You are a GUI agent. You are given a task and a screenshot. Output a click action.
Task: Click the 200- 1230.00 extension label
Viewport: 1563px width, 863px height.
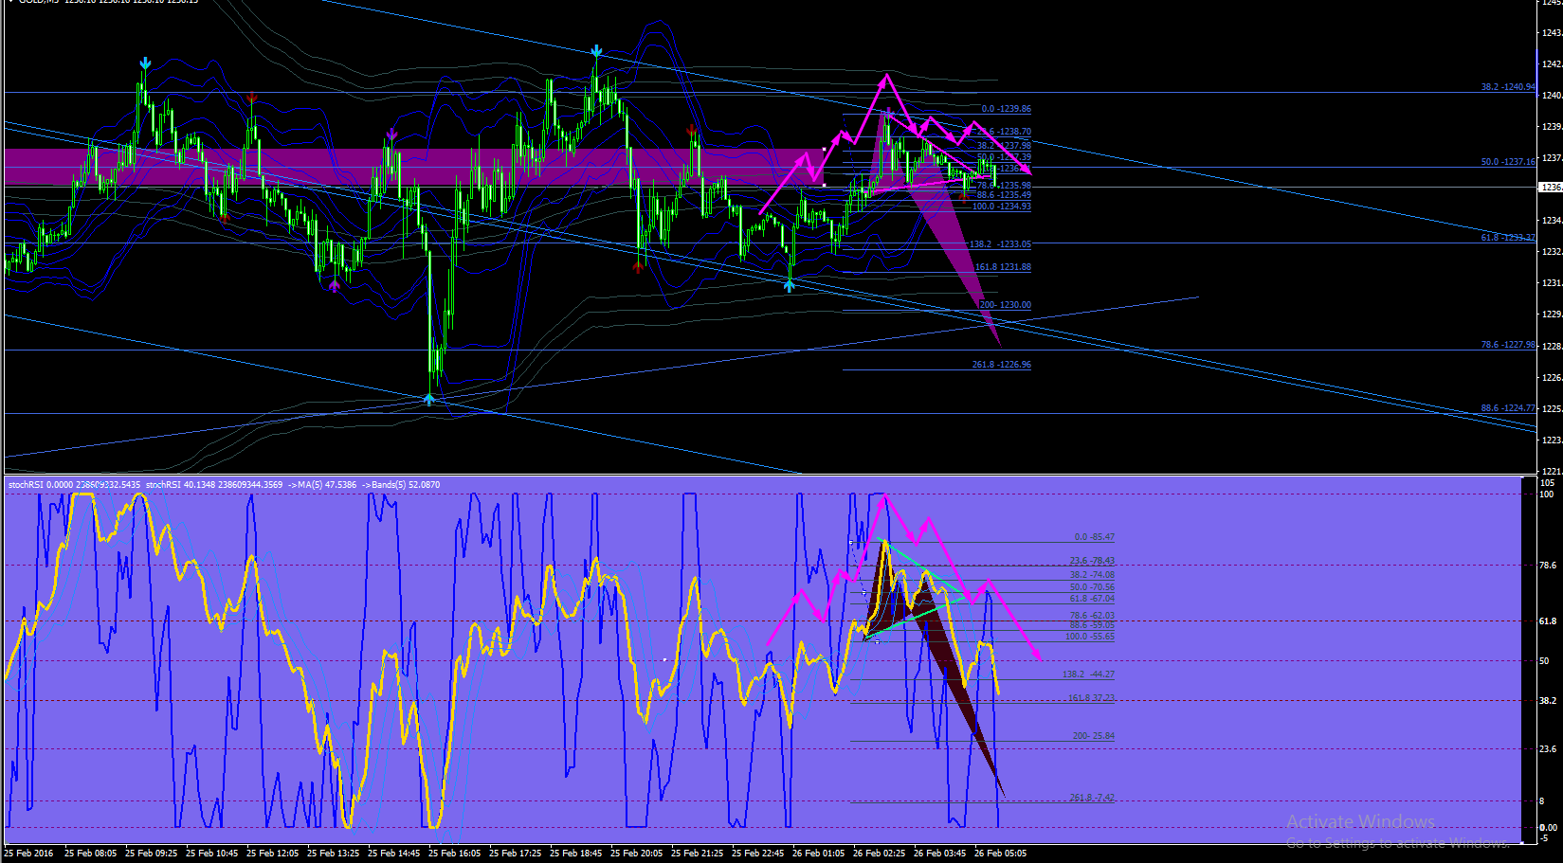pyautogui.click(x=1005, y=305)
